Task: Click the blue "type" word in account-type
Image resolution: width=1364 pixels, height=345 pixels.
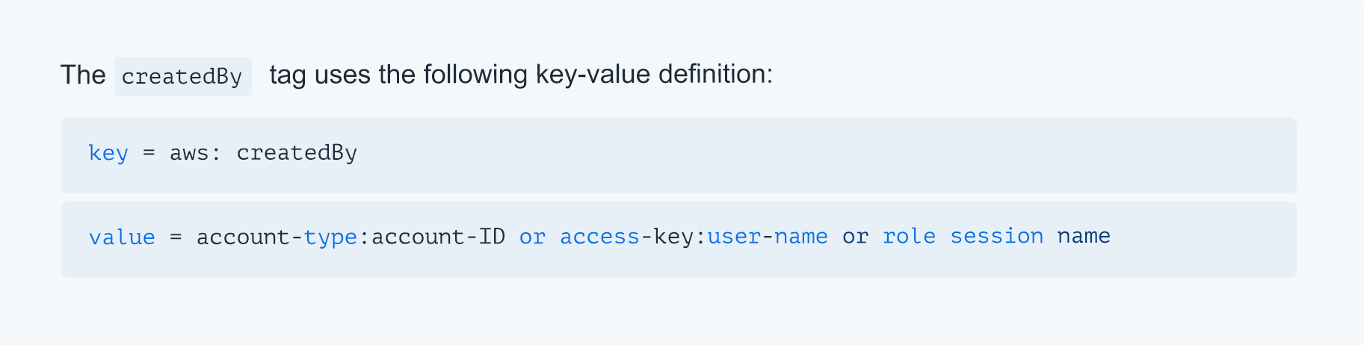Action: click(x=330, y=237)
